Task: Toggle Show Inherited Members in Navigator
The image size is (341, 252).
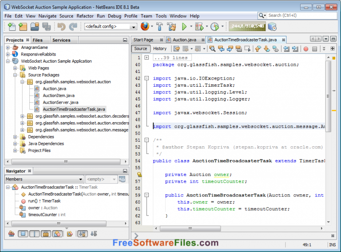Action: coord(12,234)
